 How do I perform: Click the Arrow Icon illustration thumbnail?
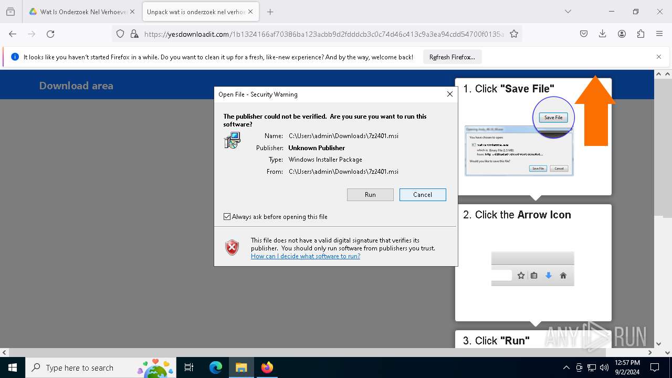point(533,269)
